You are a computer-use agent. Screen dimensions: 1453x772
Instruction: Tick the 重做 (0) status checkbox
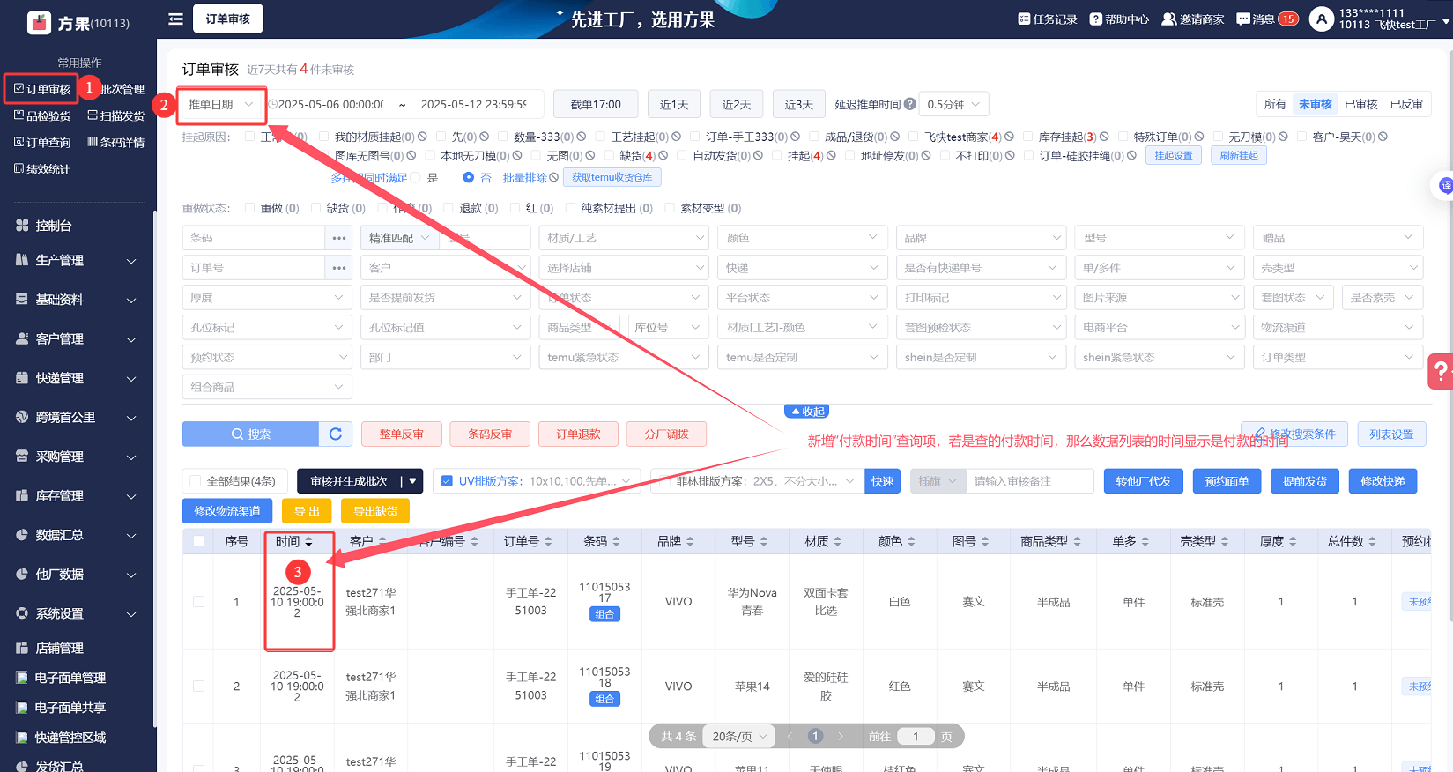[x=250, y=208]
